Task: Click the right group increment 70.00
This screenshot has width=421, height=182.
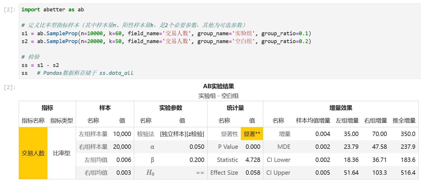Action: click(380, 134)
